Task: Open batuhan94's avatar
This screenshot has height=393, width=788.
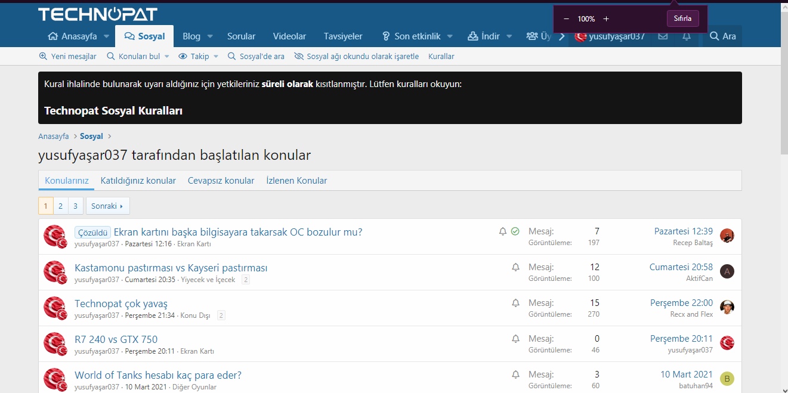Action: pos(727,379)
